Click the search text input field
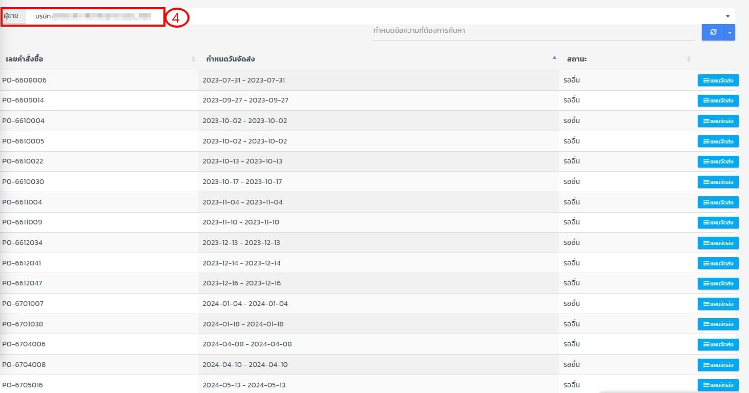Screen dimensions: 749x393 coord(533,31)
